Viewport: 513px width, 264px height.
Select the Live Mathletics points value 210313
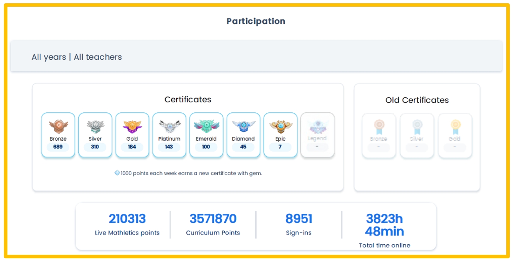click(x=127, y=219)
